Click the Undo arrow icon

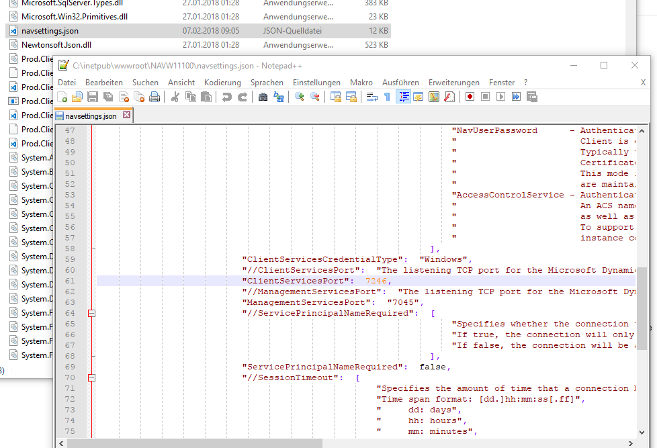[226, 97]
